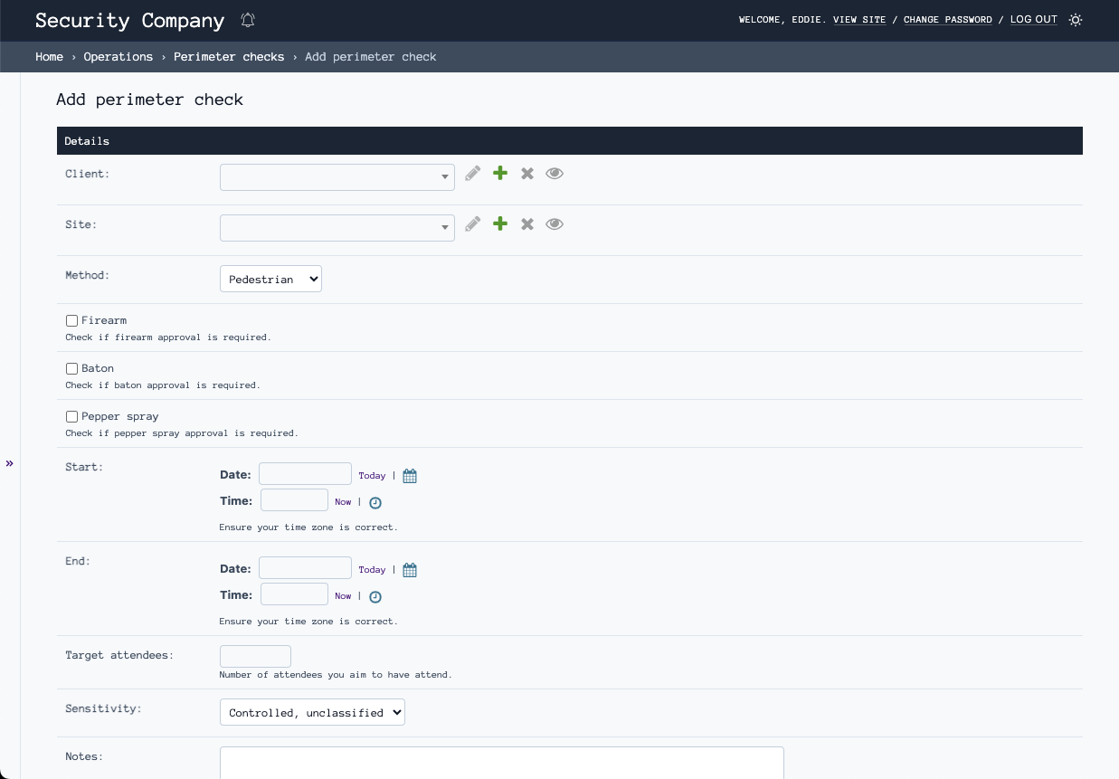1119x779 pixels.
Task: Click the Target attendees input field
Action: pos(255,657)
